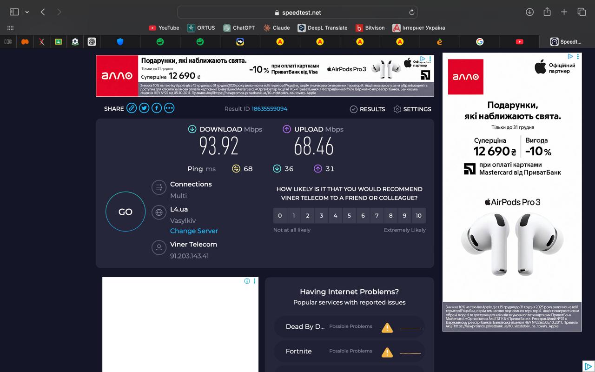Click the Connections arrows icon
The height and width of the screenshot is (372, 595).
159,187
